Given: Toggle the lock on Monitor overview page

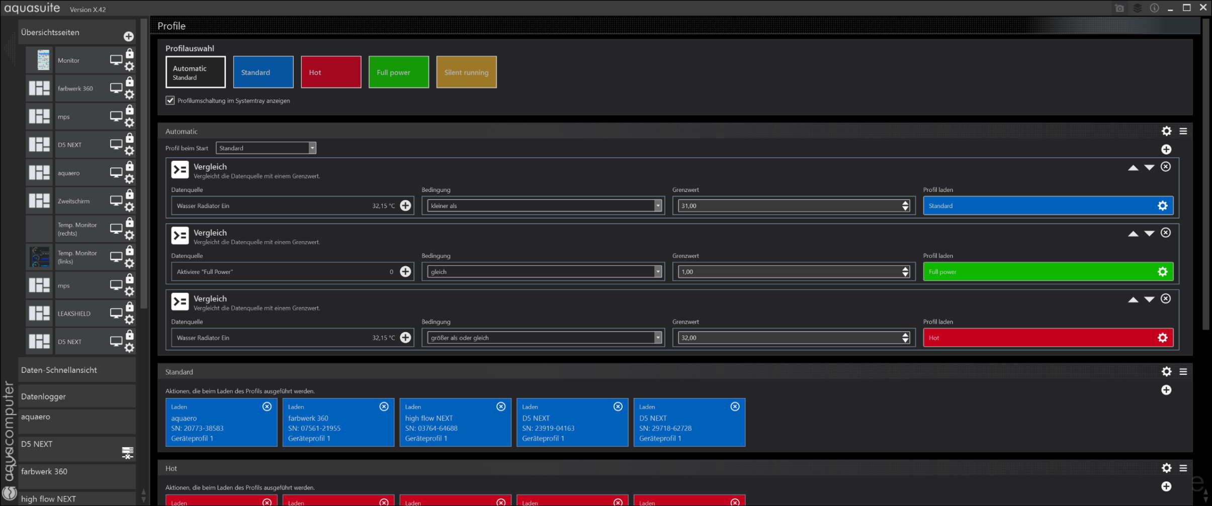Looking at the screenshot, I should (x=130, y=53).
